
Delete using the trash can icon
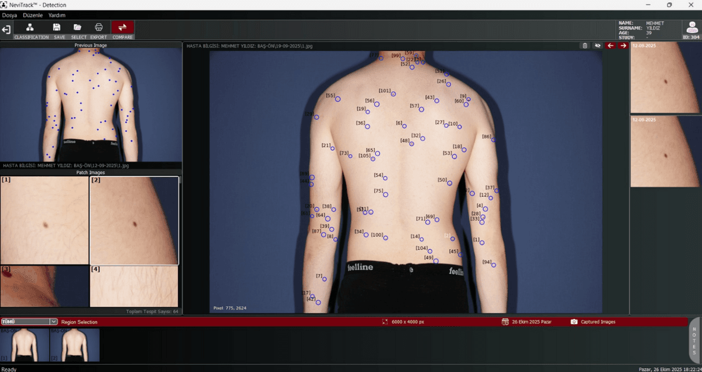tap(584, 46)
